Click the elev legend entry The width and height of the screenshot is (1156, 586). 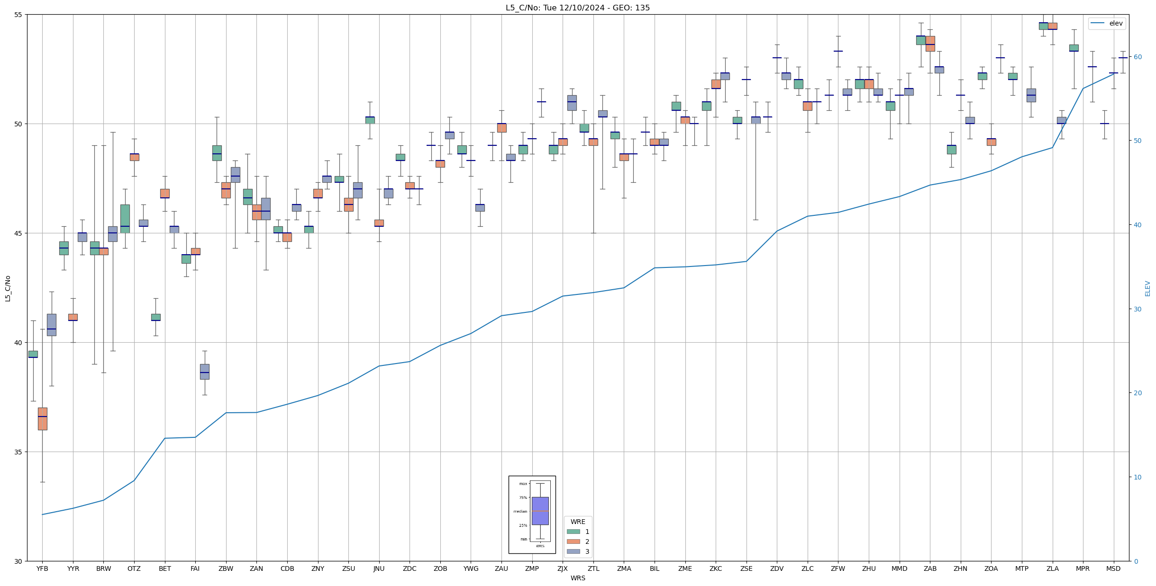pos(1107,23)
